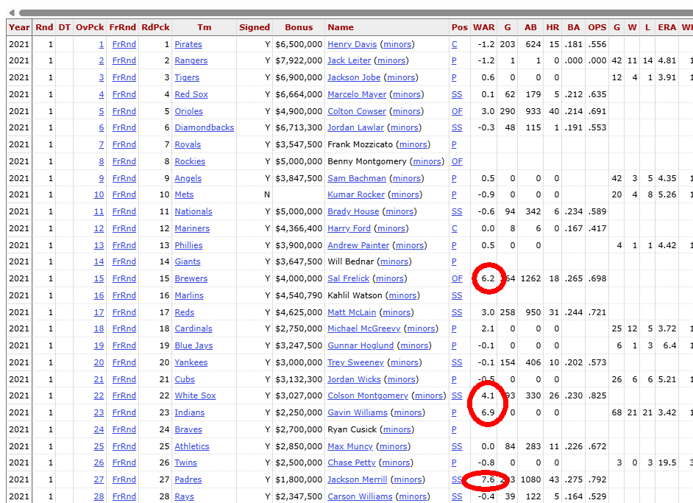Open the White Sox team link

(x=195, y=395)
